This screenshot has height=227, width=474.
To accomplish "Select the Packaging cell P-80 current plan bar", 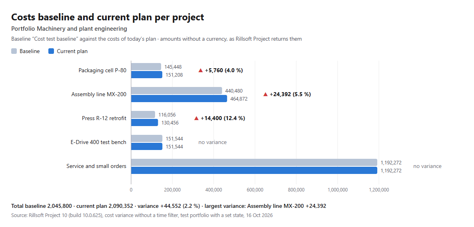I will pos(147,75).
